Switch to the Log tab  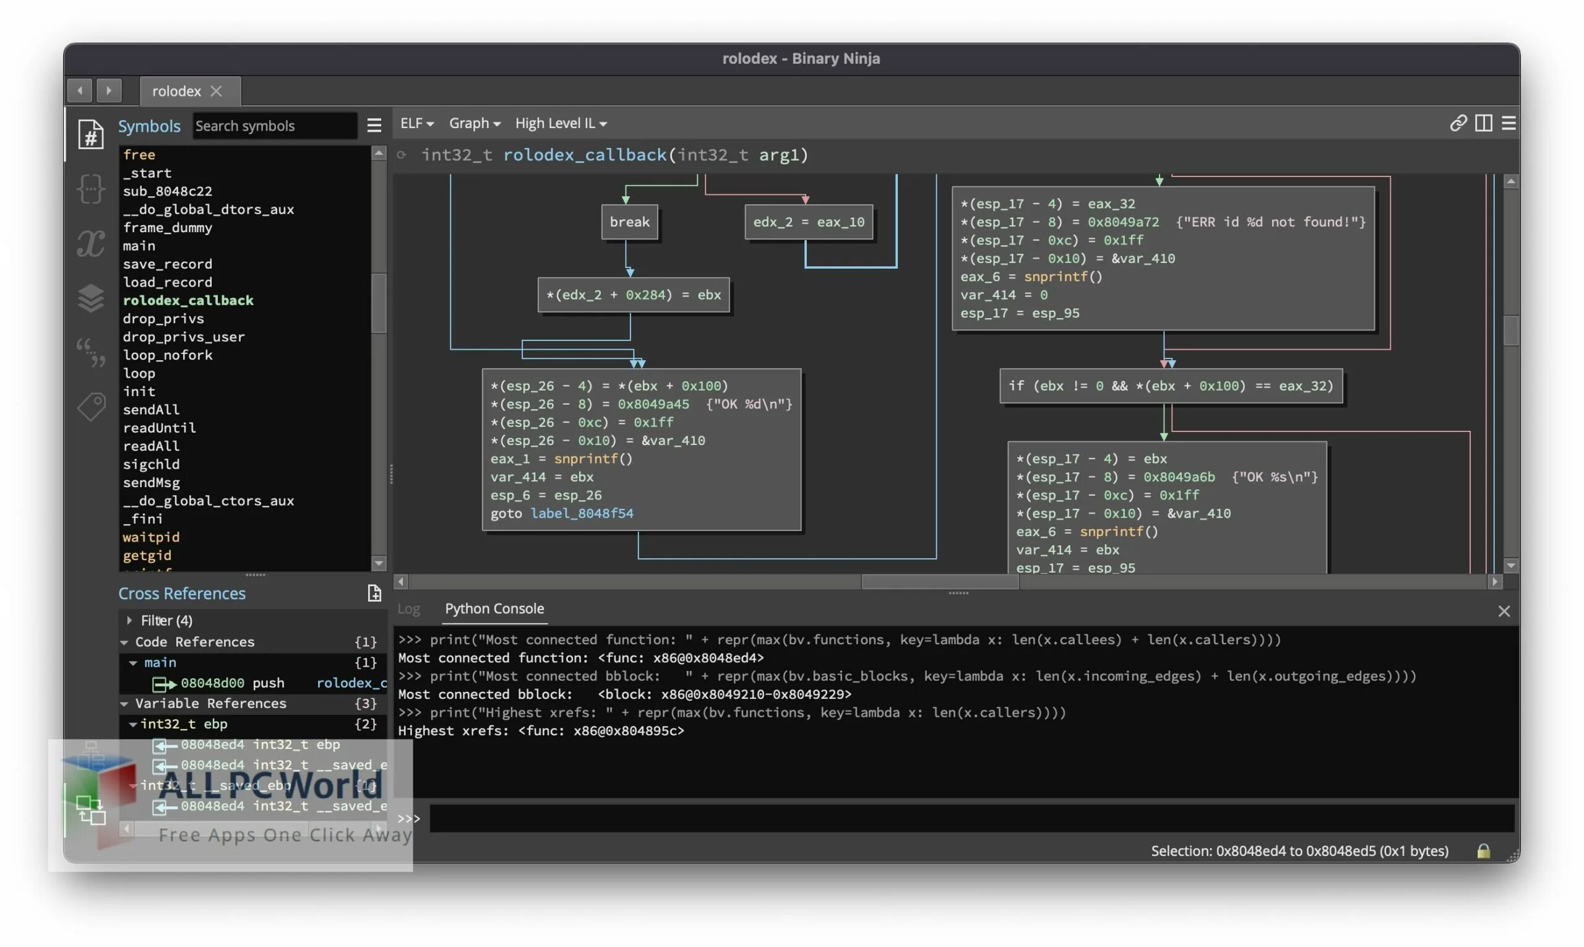[x=408, y=609]
